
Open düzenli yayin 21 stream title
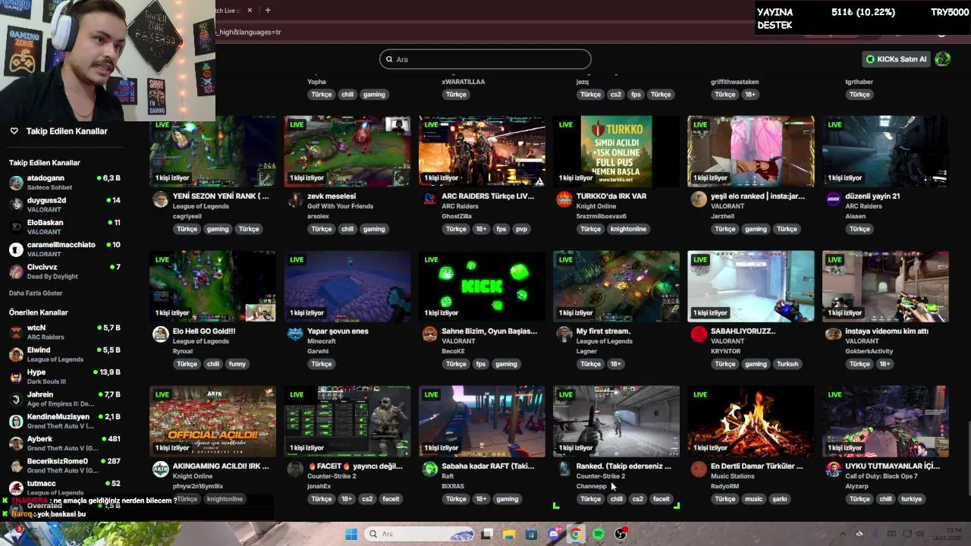872,196
